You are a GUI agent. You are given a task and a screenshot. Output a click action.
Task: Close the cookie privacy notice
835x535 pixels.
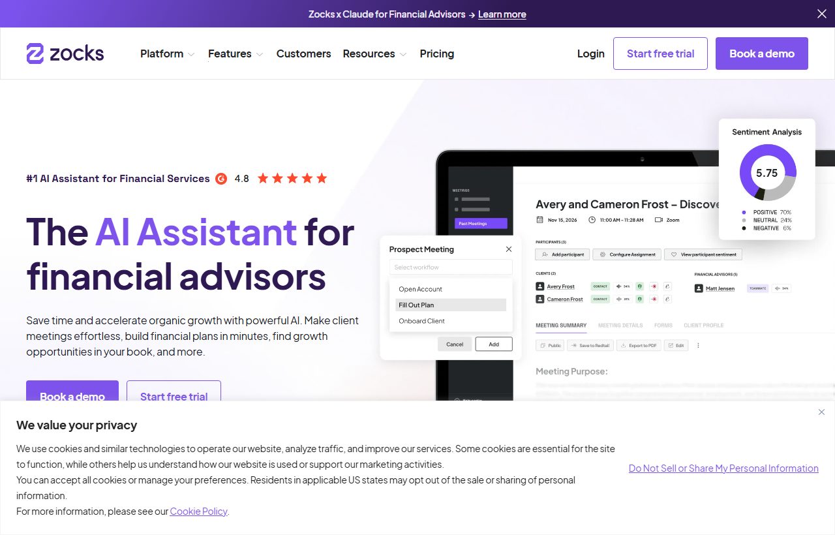[821, 412]
